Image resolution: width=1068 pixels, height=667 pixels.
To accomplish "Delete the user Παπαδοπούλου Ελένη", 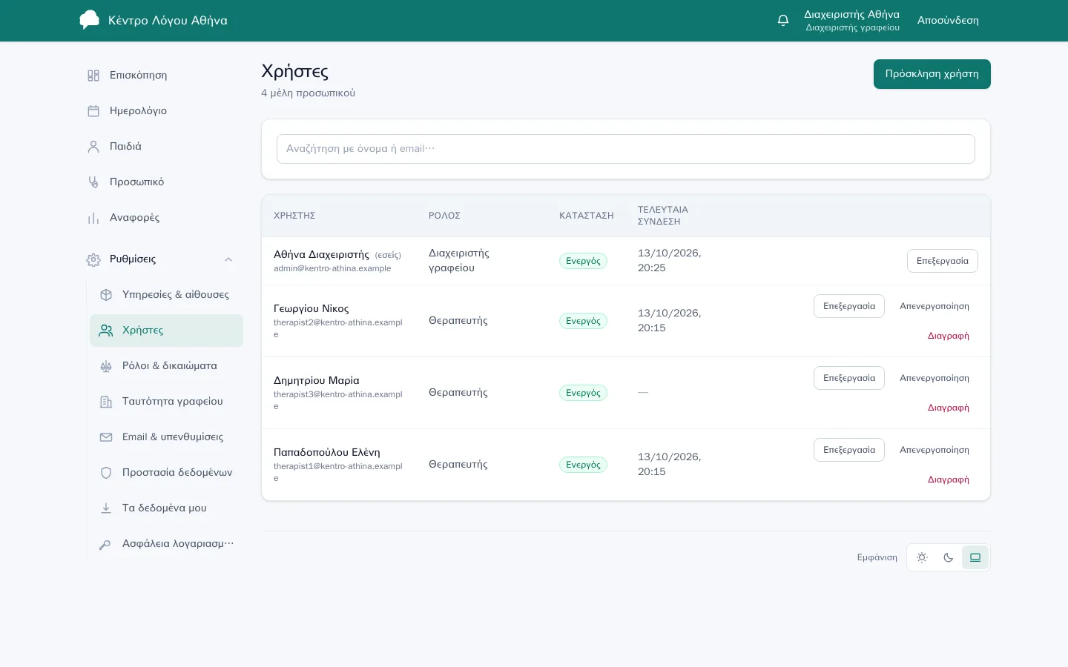I will (949, 479).
